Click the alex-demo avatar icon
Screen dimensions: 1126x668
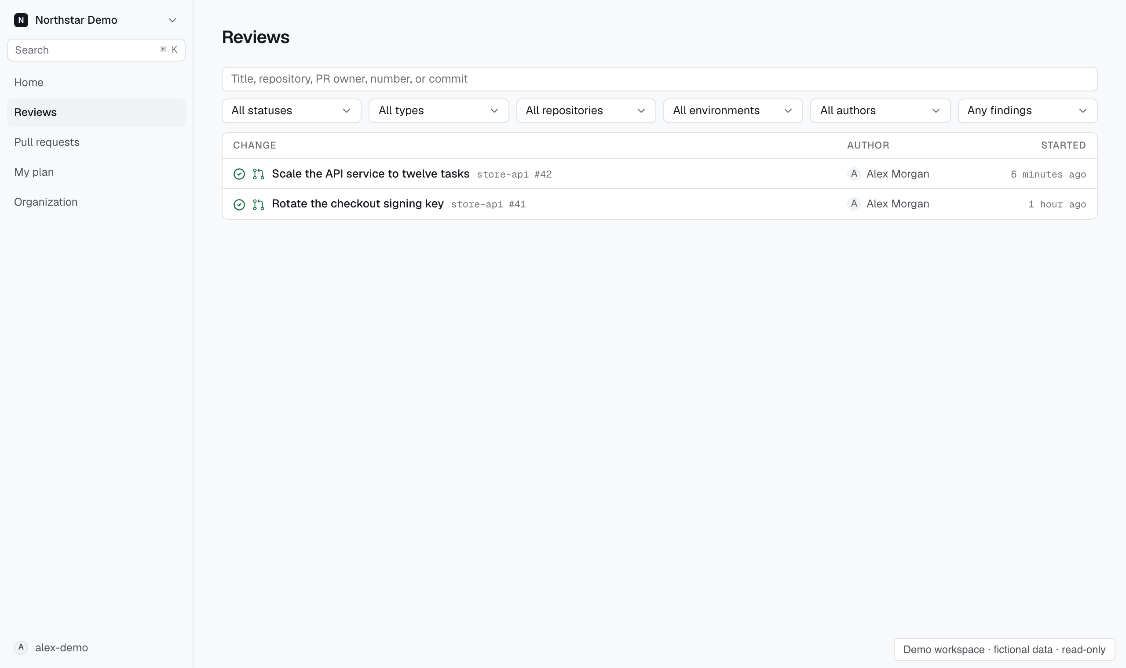click(x=21, y=647)
